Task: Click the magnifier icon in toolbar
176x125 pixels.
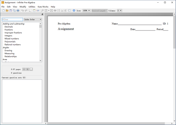Action: [43, 11]
